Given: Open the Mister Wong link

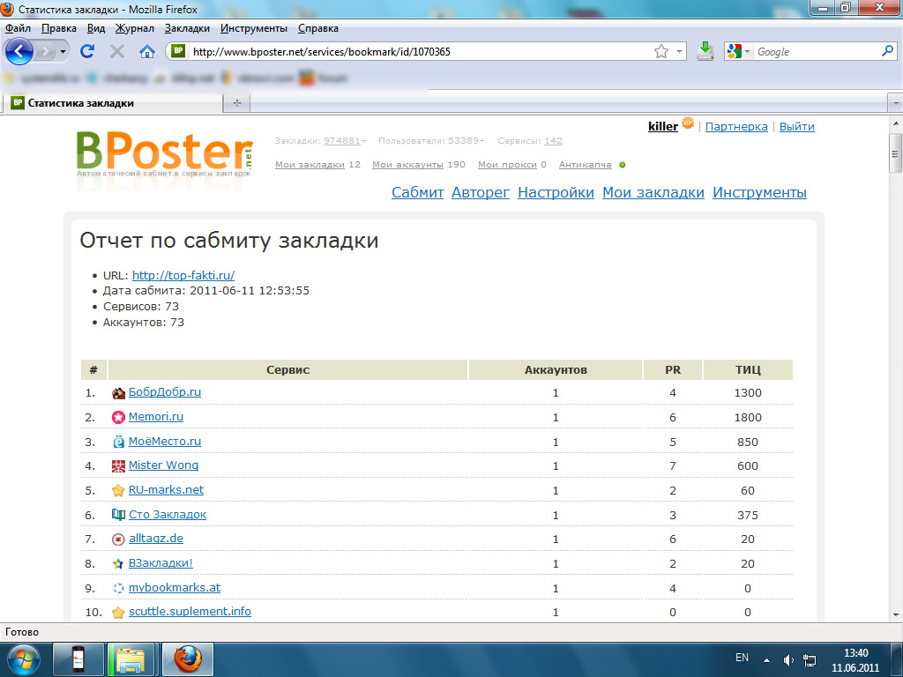Looking at the screenshot, I should pyautogui.click(x=163, y=465).
